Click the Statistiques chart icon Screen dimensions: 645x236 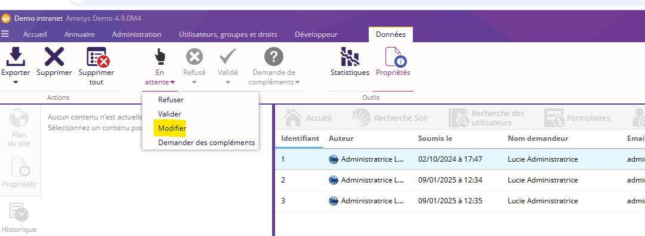click(x=350, y=56)
